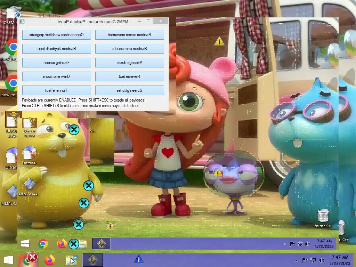Image resolution: width=356 pixels, height=267 pixels.
Task: Open volume control in the bottom tray
Action: [x=321, y=260]
